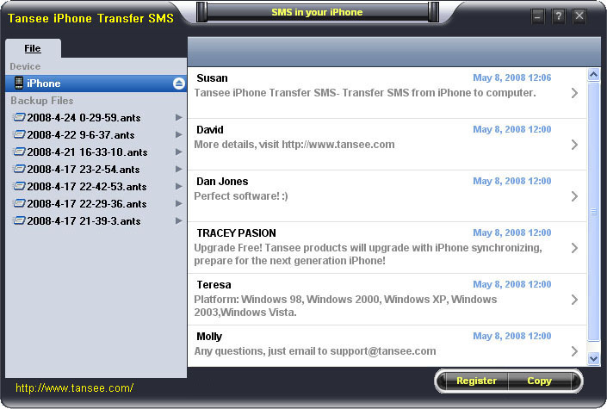Click message 'More details, visit http://www.tansee.com'
Image resolution: width=607 pixels, height=409 pixels.
click(x=294, y=145)
